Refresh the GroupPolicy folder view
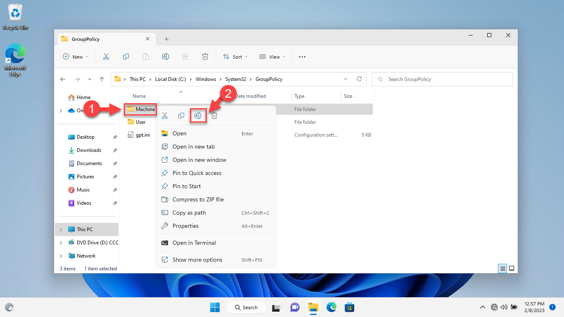 [x=359, y=79]
